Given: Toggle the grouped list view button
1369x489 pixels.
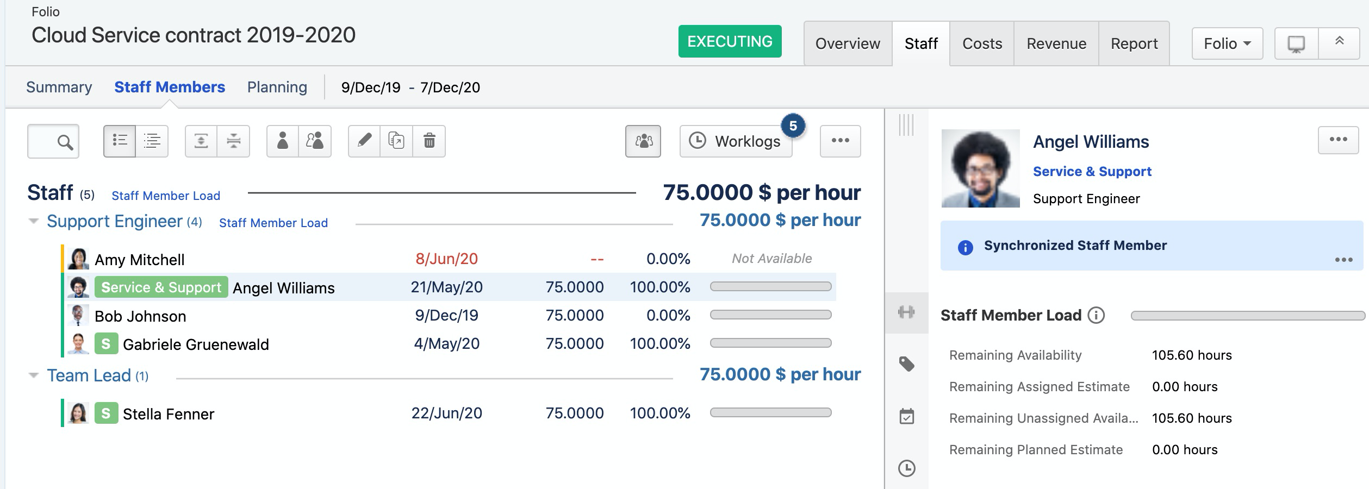Looking at the screenshot, I should 120,141.
